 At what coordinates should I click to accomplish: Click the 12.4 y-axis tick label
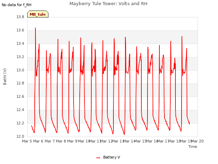[20, 110]
